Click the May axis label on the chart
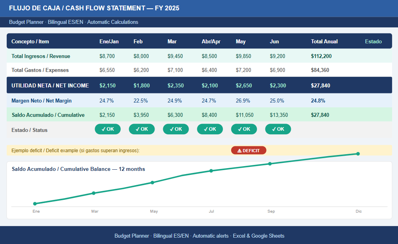The image size is (398, 244). pyautogui.click(x=154, y=211)
